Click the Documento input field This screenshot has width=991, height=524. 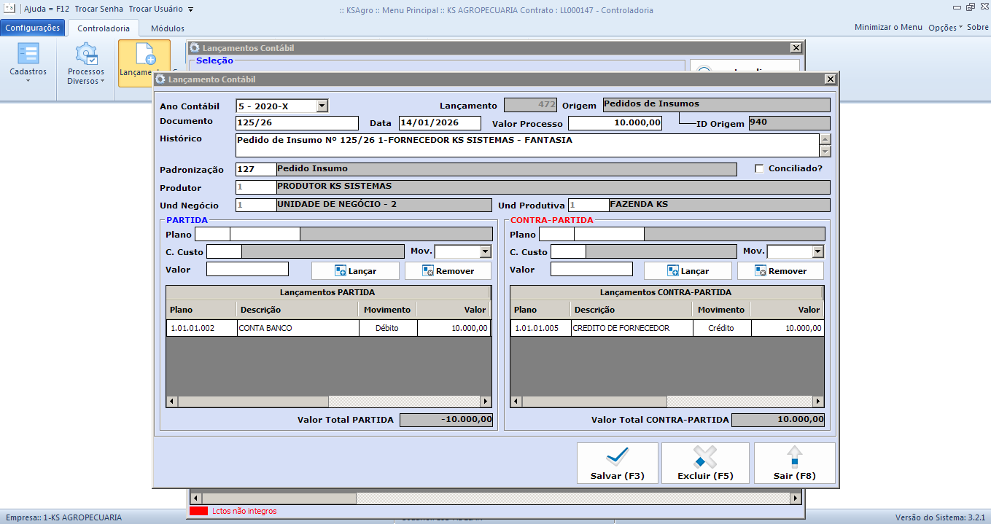click(x=297, y=122)
